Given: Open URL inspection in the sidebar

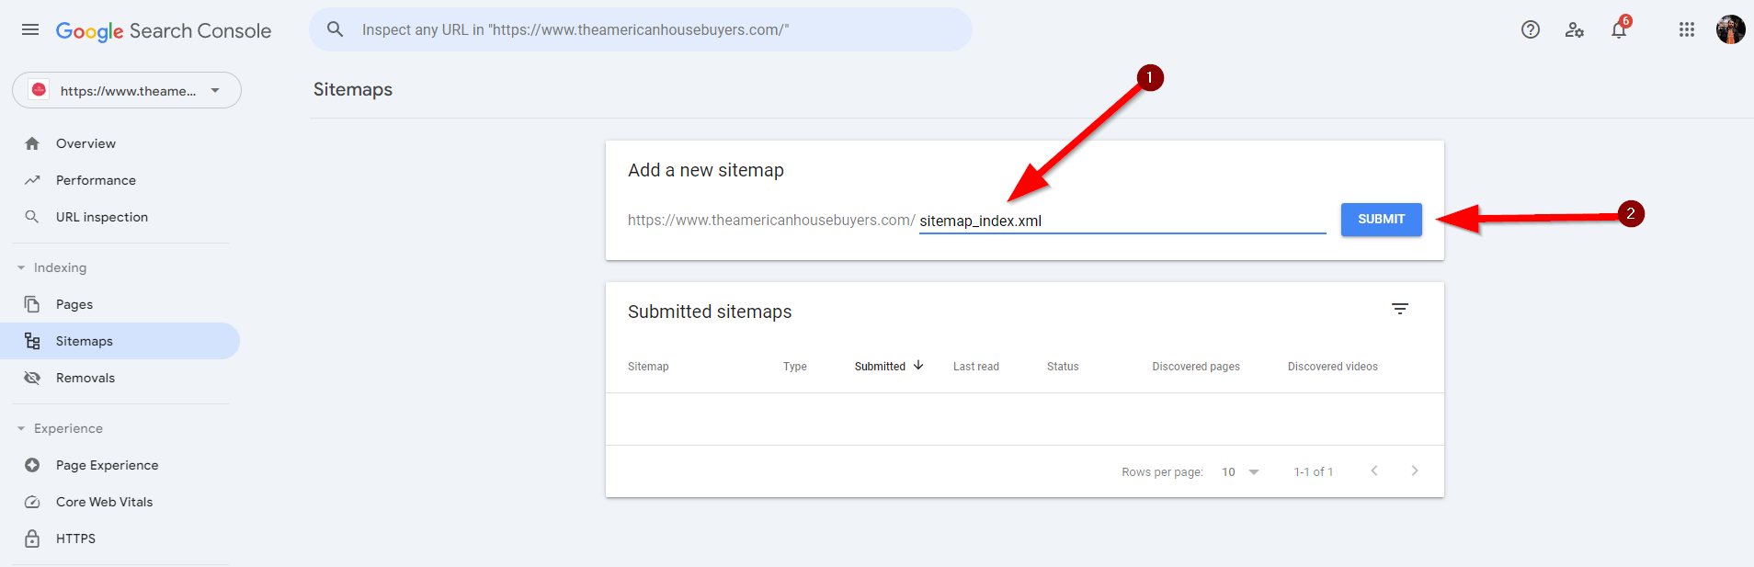Looking at the screenshot, I should 120,217.
